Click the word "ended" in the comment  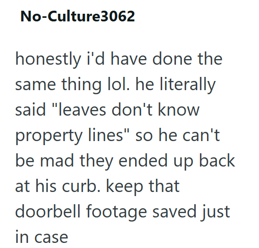tap(143, 160)
